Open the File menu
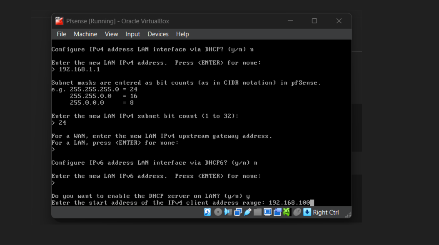 tap(61, 34)
